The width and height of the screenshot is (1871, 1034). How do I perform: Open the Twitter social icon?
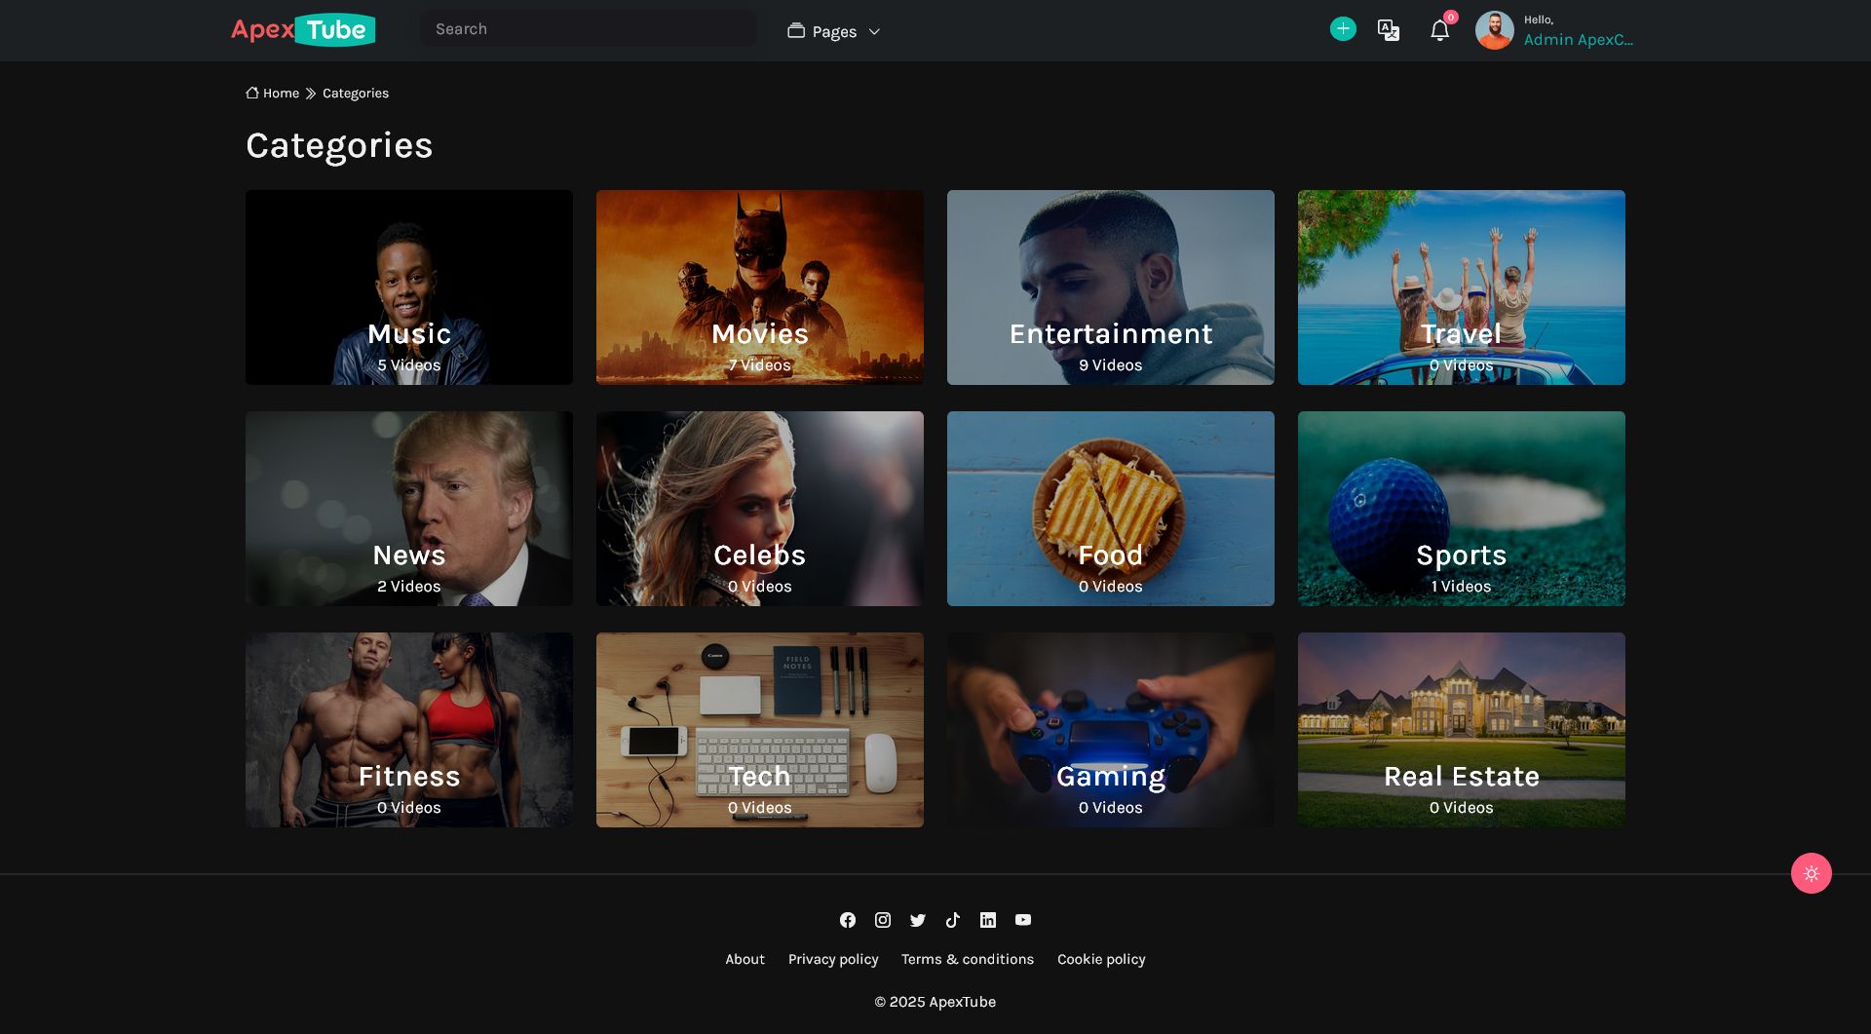point(918,920)
